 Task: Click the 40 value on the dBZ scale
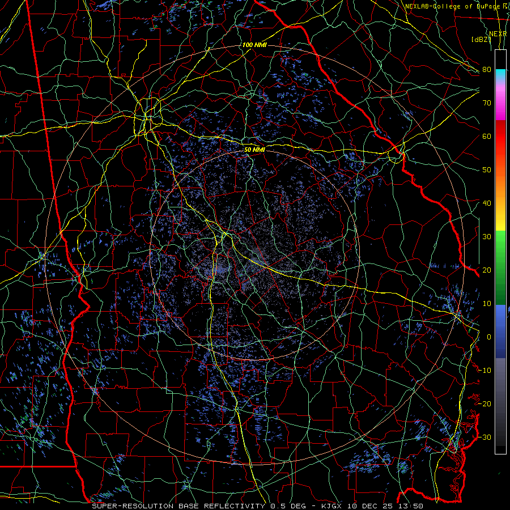(x=487, y=203)
